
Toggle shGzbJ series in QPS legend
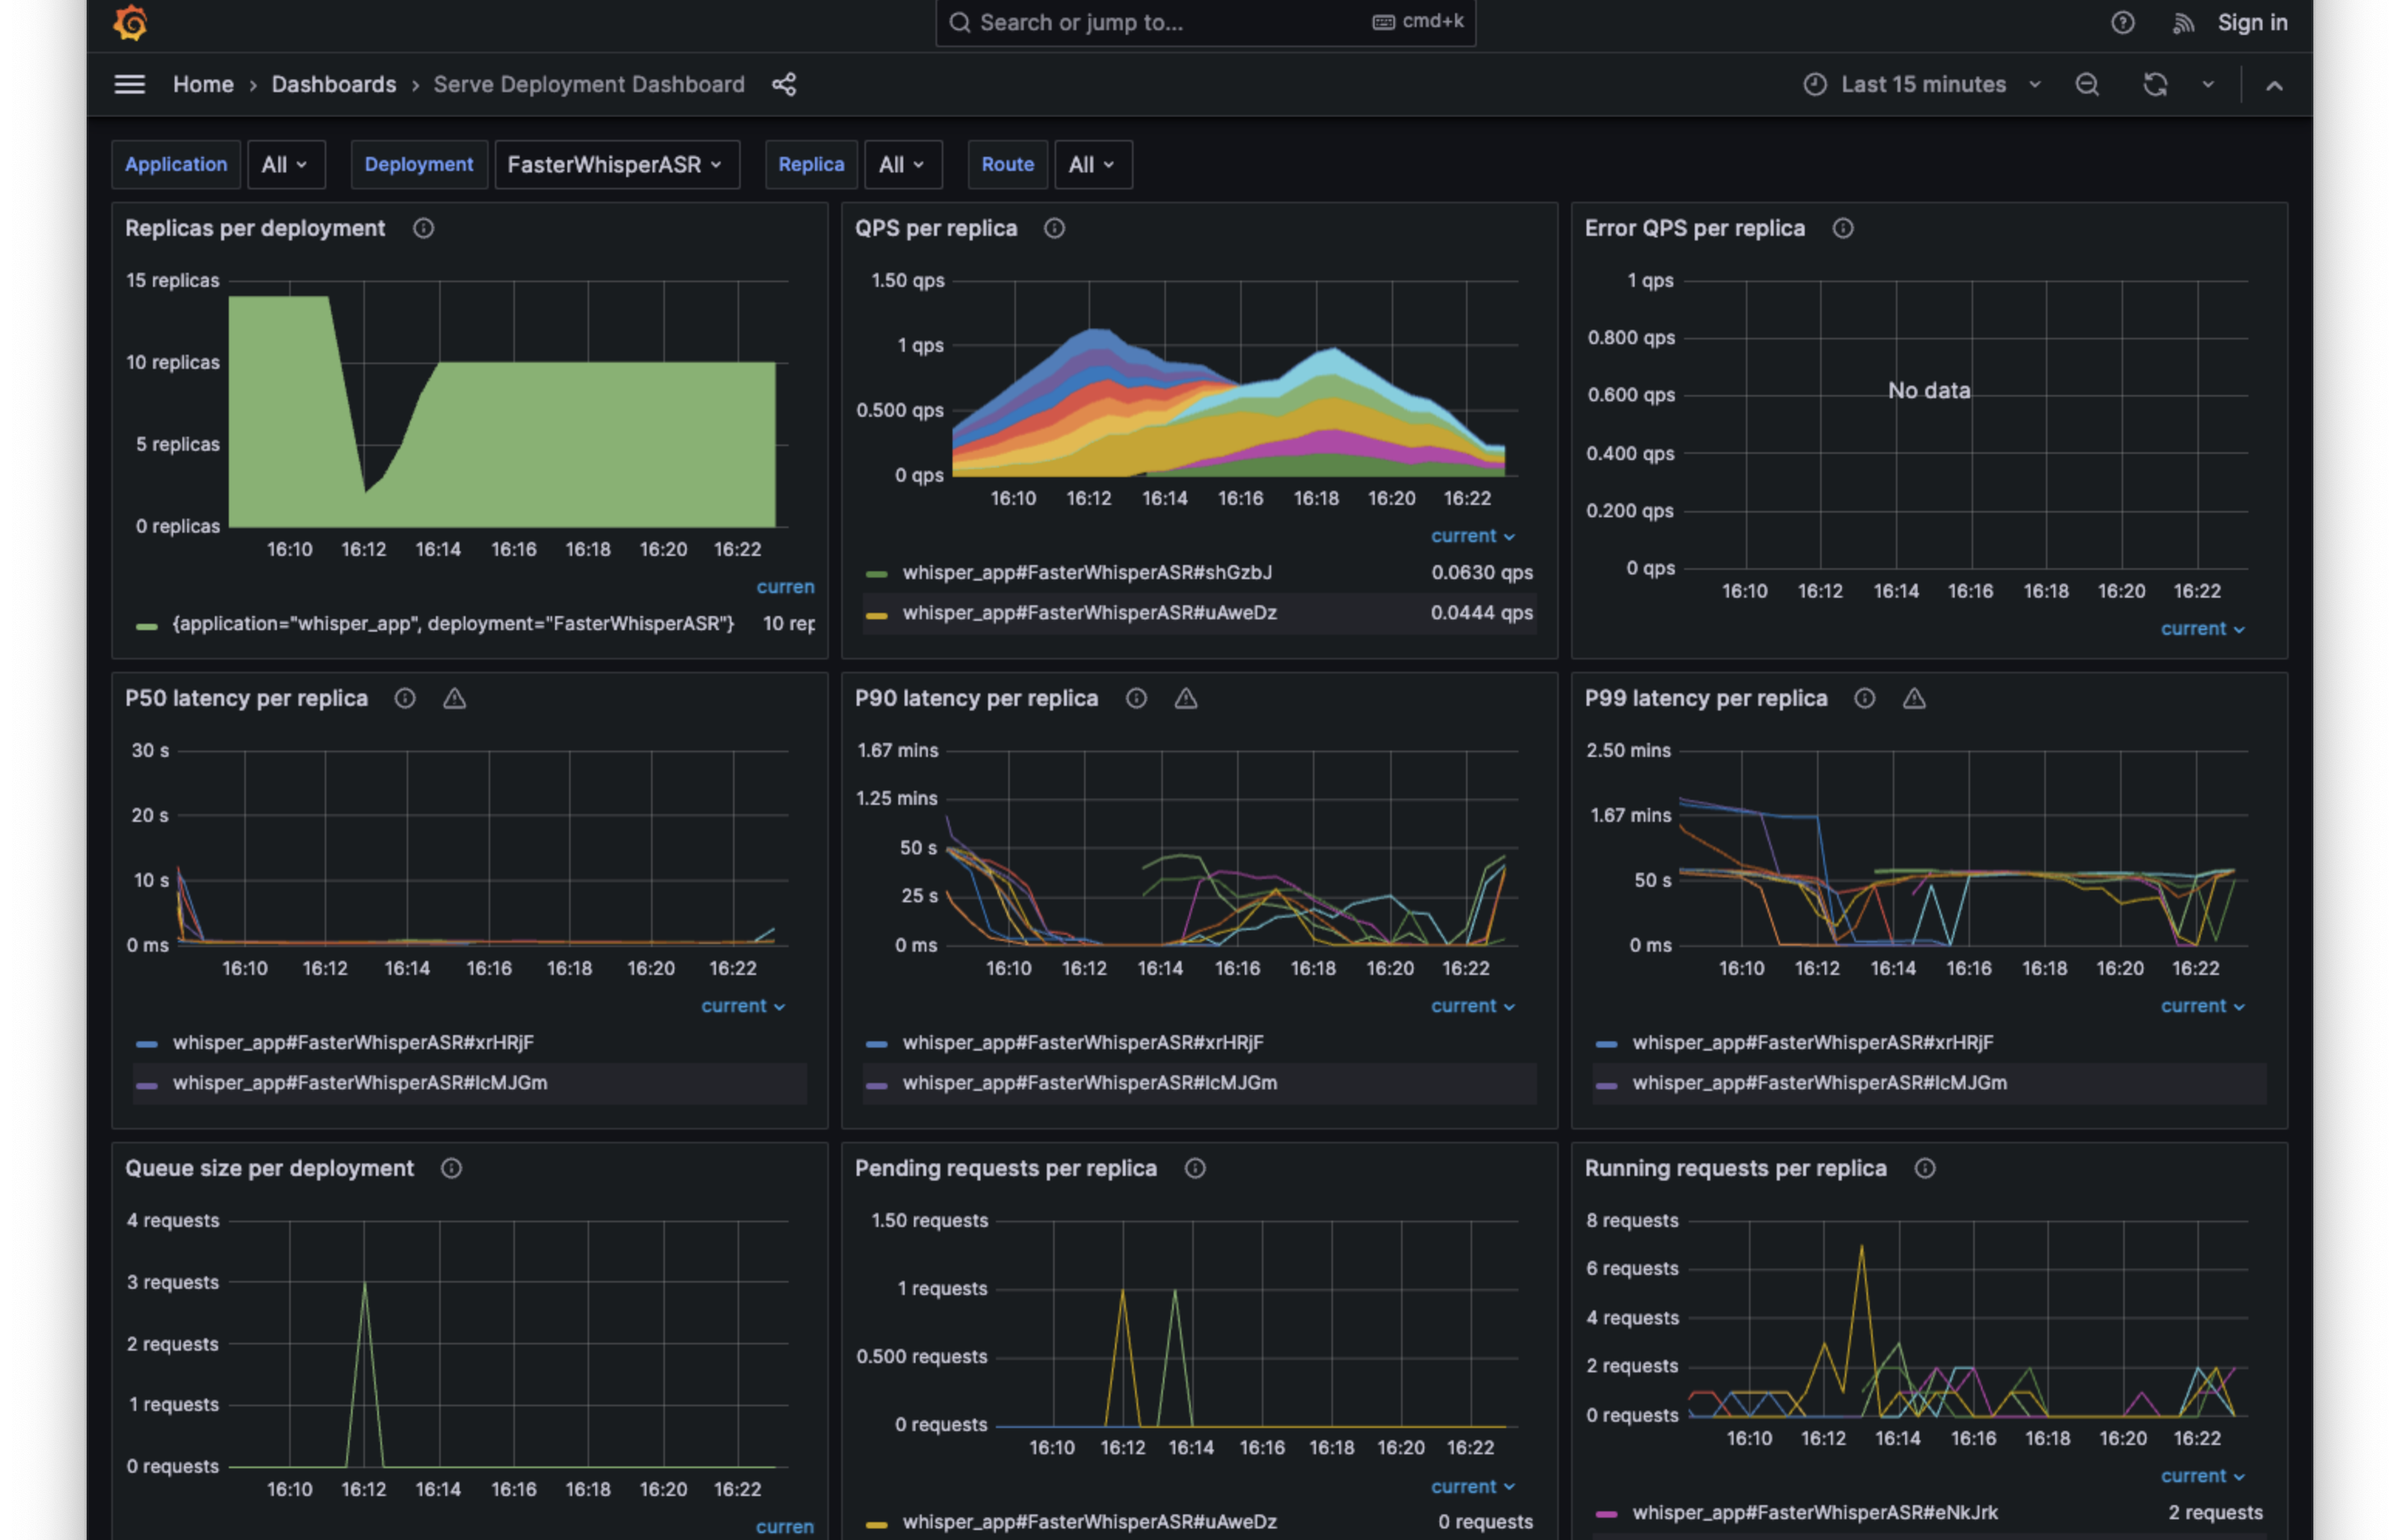point(1086,573)
